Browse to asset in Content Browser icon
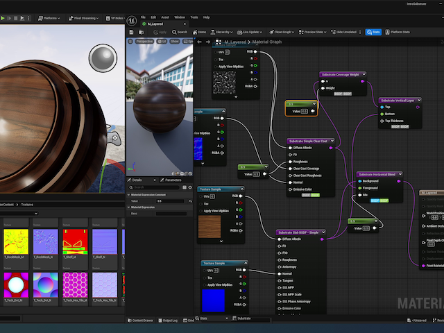This screenshot has height=333, width=444. coord(141,32)
